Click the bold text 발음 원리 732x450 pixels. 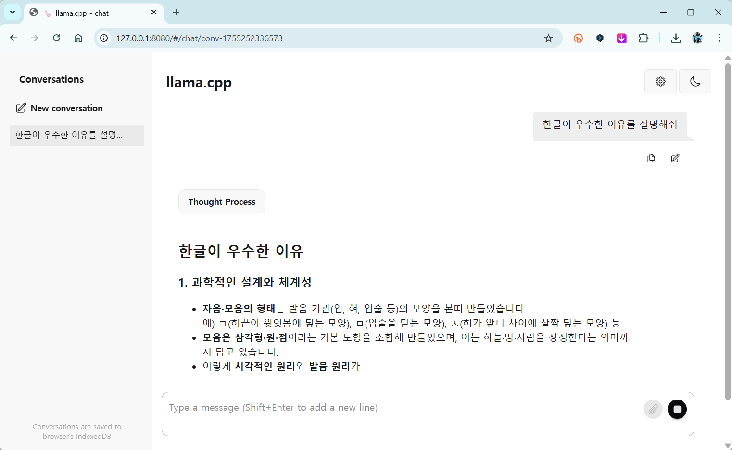click(330, 366)
